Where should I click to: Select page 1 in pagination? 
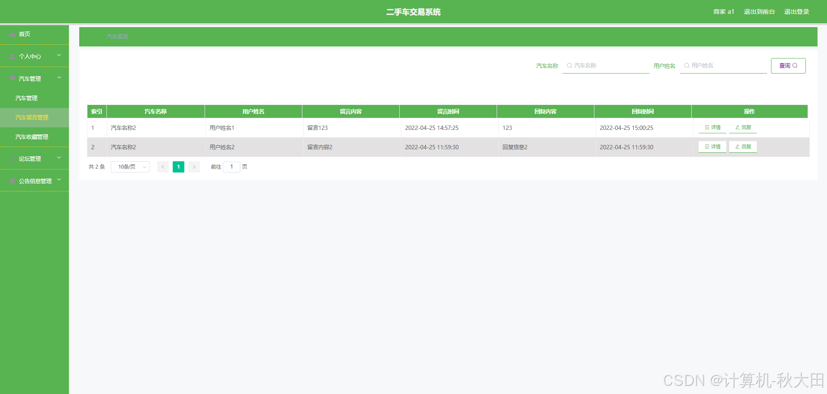click(x=178, y=167)
